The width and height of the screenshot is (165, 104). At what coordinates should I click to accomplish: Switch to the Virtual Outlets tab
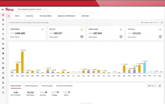[x=47, y=86]
